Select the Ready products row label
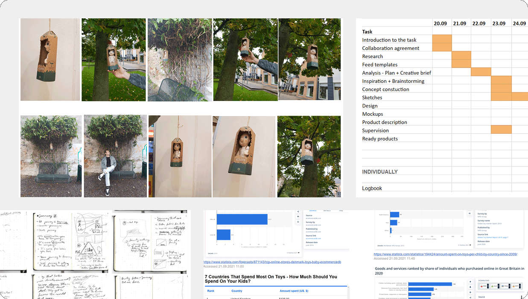Viewport: 528px width, 299px height. pos(380,139)
